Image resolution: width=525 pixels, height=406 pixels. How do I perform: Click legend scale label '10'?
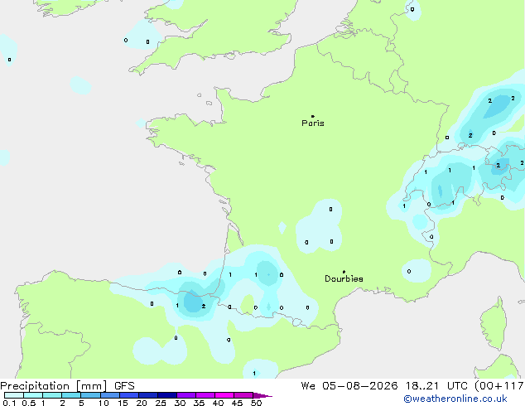click(x=104, y=403)
